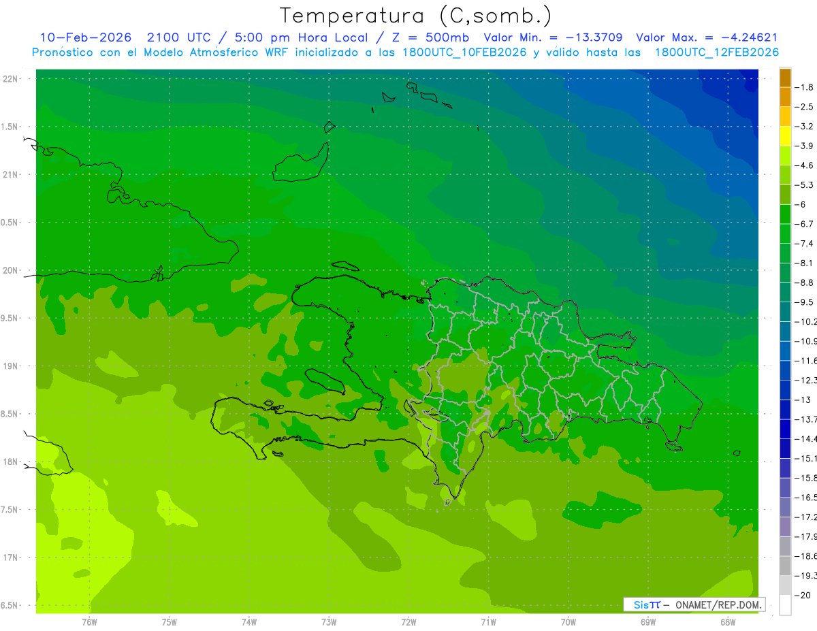The image size is (817, 631).
Task: Click the green swatch between -6 and -6.7
Action: 785,214
